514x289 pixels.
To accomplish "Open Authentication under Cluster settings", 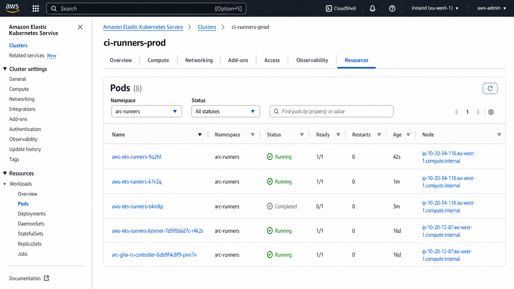I will click(x=25, y=129).
